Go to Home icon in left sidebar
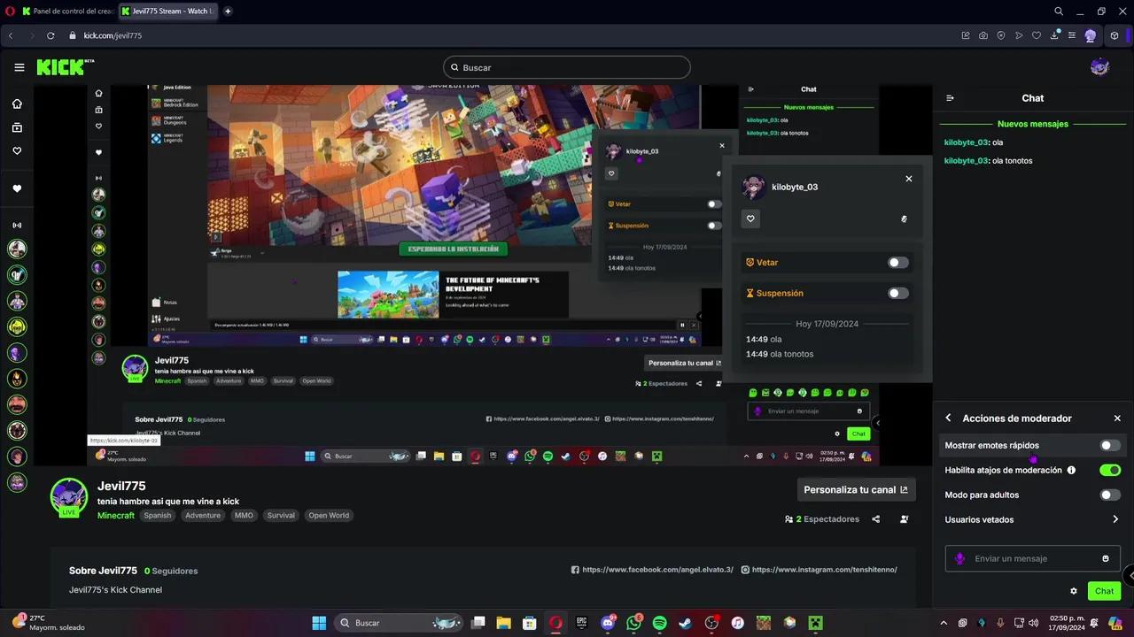The height and width of the screenshot is (637, 1134). (17, 104)
